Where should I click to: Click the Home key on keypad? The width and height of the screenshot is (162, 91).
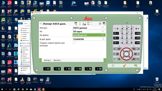[116, 54]
